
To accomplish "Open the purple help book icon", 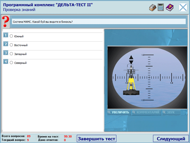I will [x=170, y=8].
